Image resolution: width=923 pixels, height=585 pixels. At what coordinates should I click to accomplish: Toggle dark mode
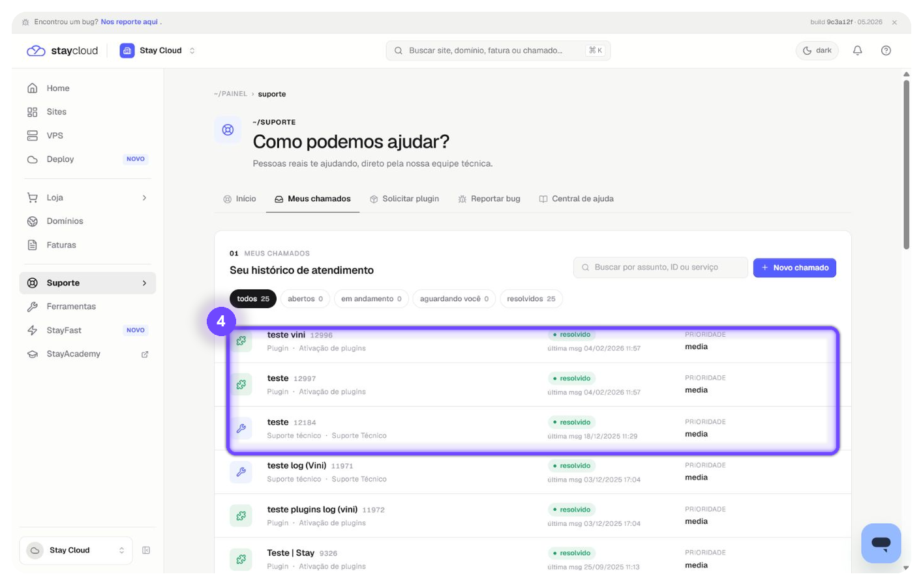pos(817,50)
